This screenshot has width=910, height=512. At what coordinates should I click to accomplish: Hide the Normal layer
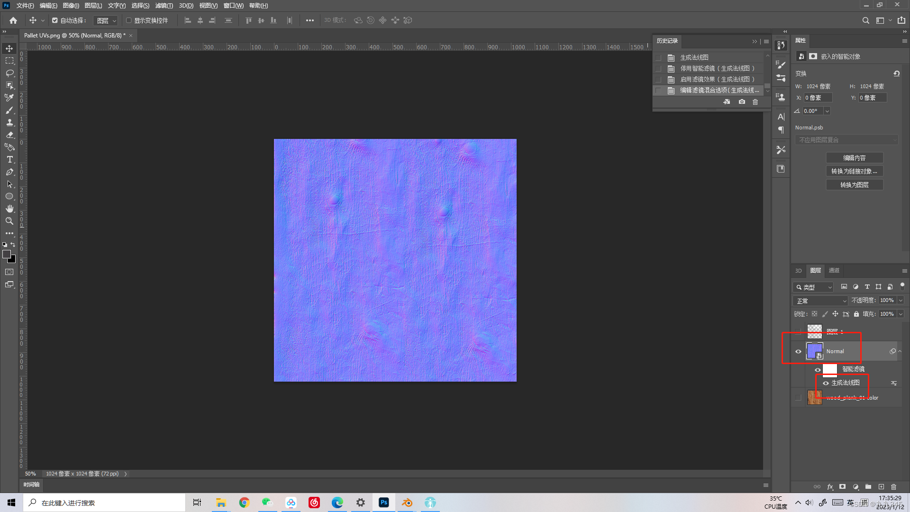(x=798, y=351)
